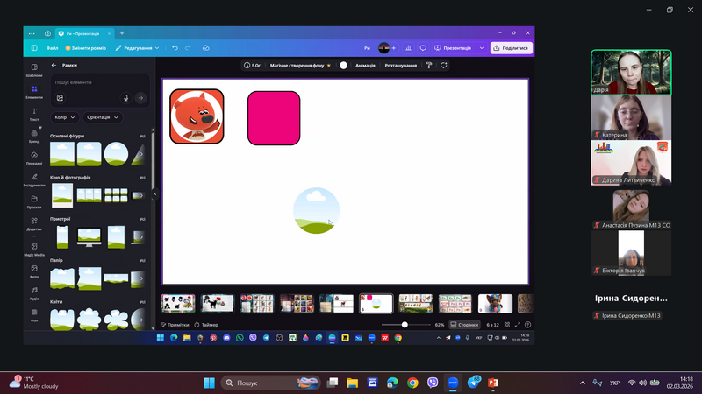Viewport: 702px width, 394px height.
Task: Open the Uploads (Передачі) sidebar panel
Action: pyautogui.click(x=34, y=158)
